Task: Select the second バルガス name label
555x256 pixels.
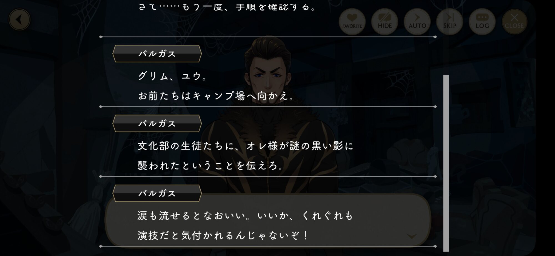Action: (x=157, y=123)
